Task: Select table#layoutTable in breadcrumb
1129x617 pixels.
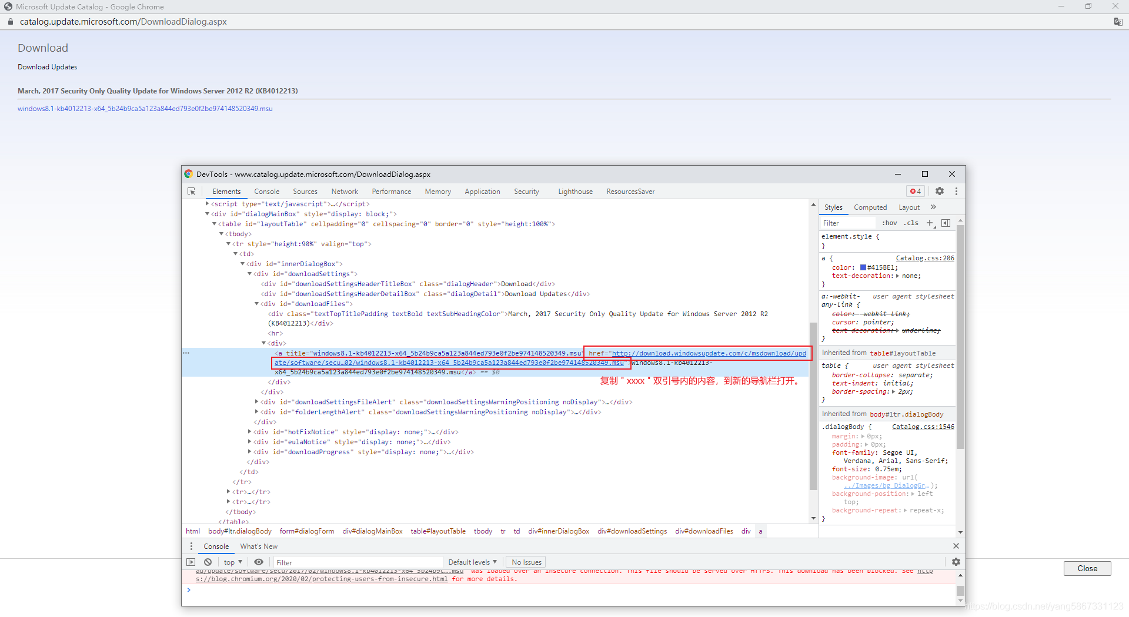Action: (438, 531)
